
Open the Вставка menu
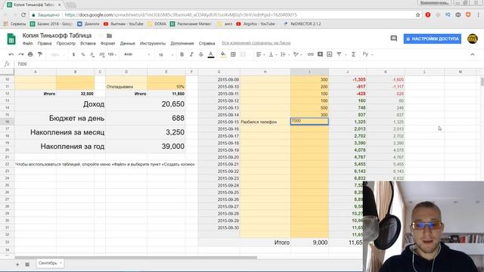tap(88, 44)
